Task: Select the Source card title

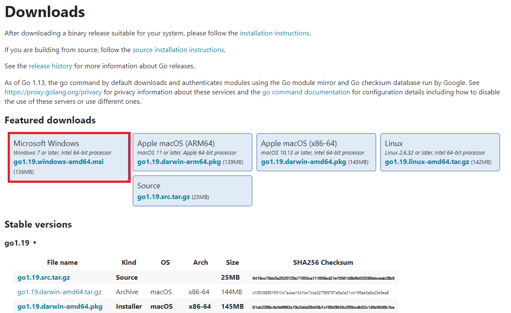Action: coord(149,186)
